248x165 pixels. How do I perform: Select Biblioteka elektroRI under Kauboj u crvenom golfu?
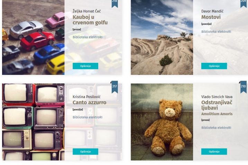coord(88,37)
